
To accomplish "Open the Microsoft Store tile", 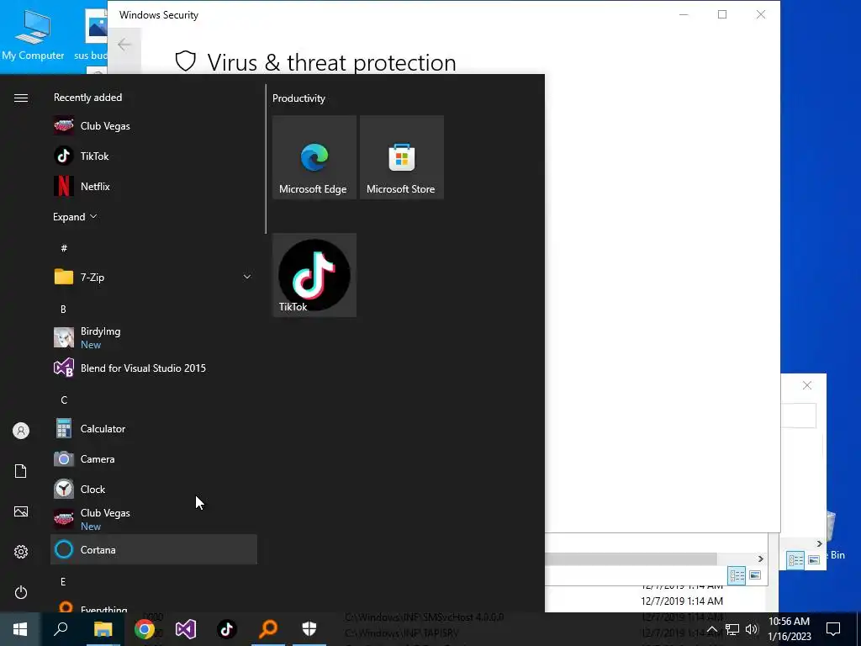I will point(401,157).
